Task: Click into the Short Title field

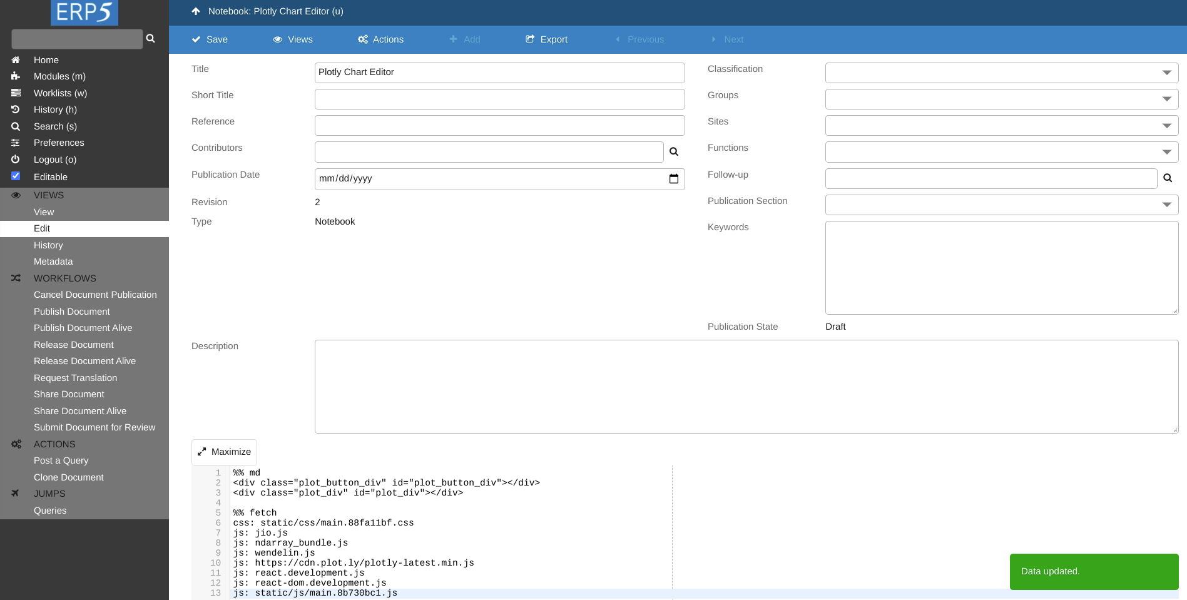Action: [499, 99]
